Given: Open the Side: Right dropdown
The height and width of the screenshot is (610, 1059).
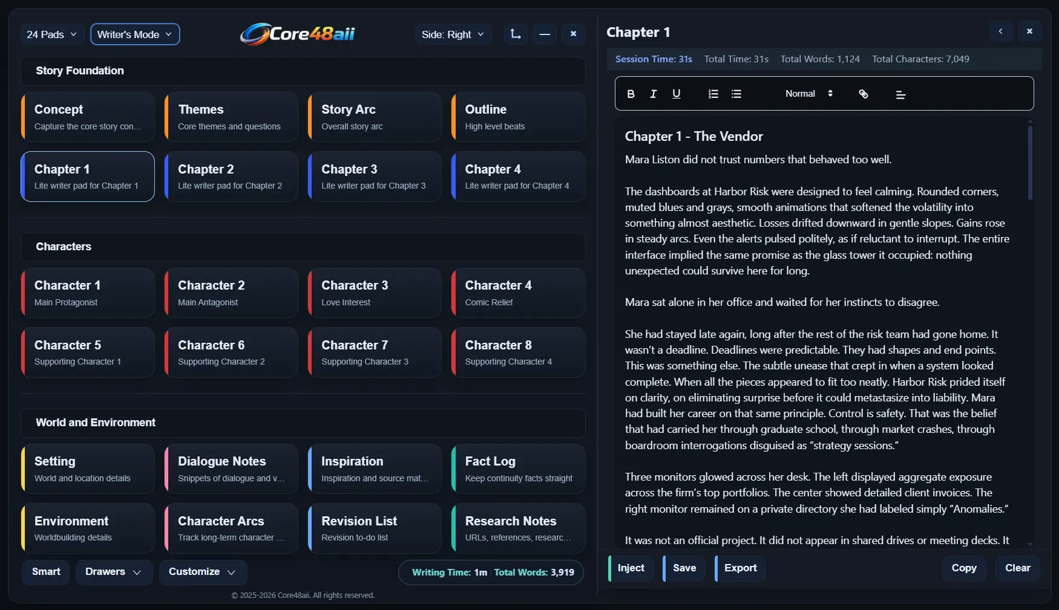Looking at the screenshot, I should [x=452, y=34].
